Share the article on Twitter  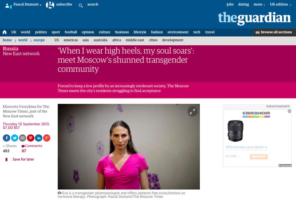point(14,138)
